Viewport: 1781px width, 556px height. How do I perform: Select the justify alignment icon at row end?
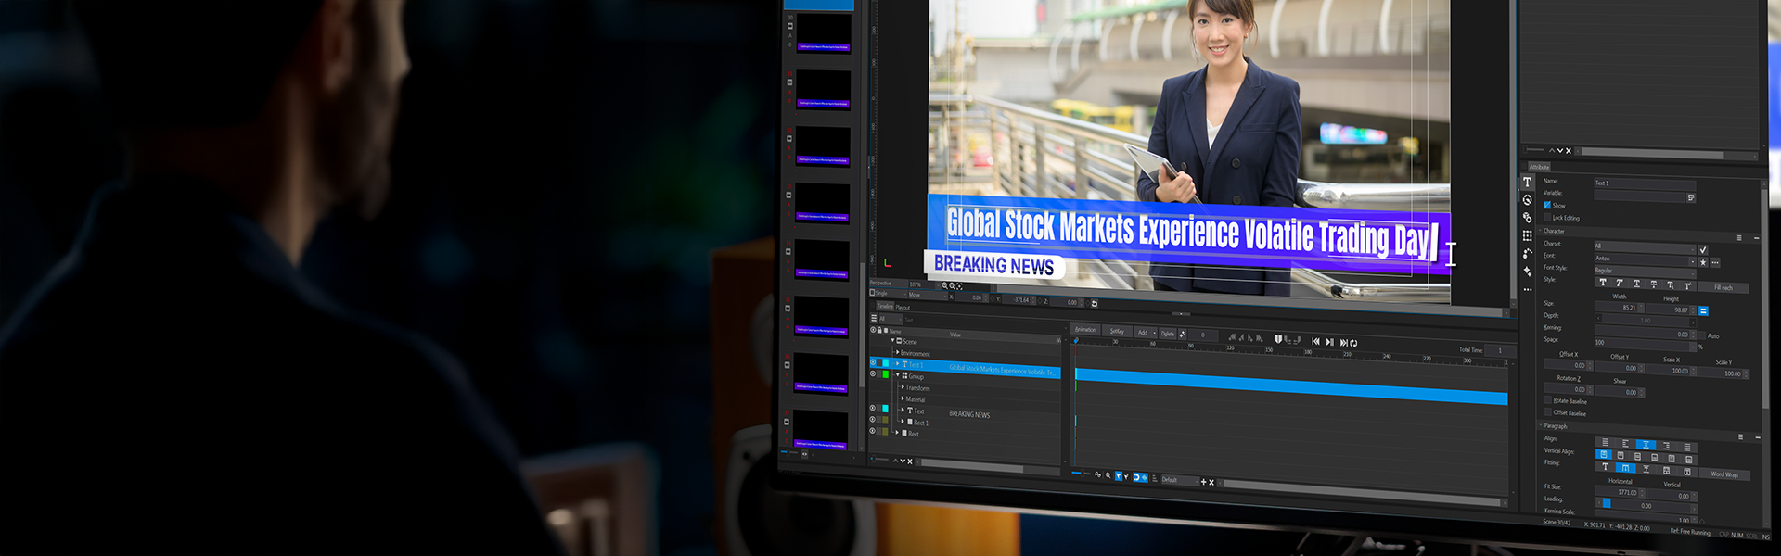[x=1686, y=447]
